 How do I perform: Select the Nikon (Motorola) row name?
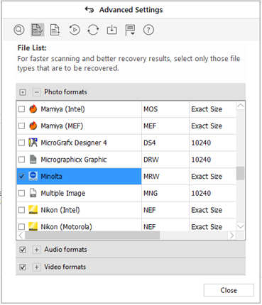coord(66,226)
